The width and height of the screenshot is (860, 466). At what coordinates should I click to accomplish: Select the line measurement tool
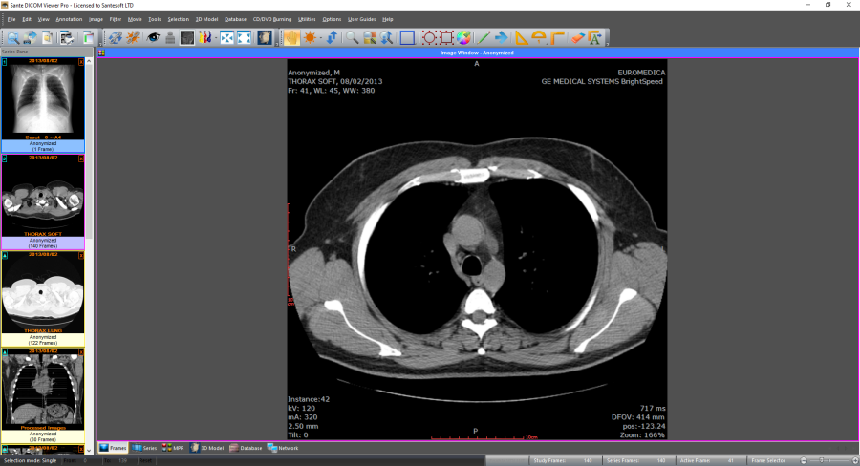tap(484, 37)
